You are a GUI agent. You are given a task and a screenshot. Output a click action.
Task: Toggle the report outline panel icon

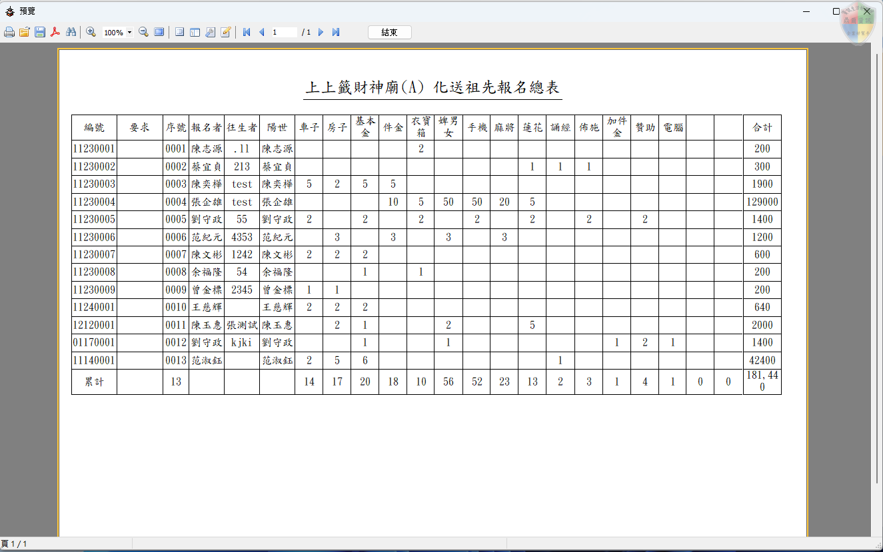coord(179,32)
